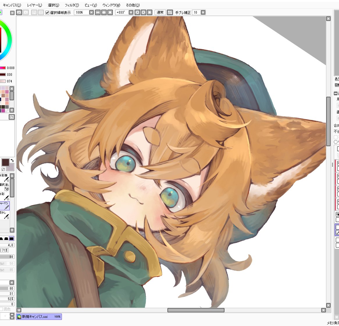Click the slider field showing value 31
This screenshot has width=339, height=326.
pos(7,293)
